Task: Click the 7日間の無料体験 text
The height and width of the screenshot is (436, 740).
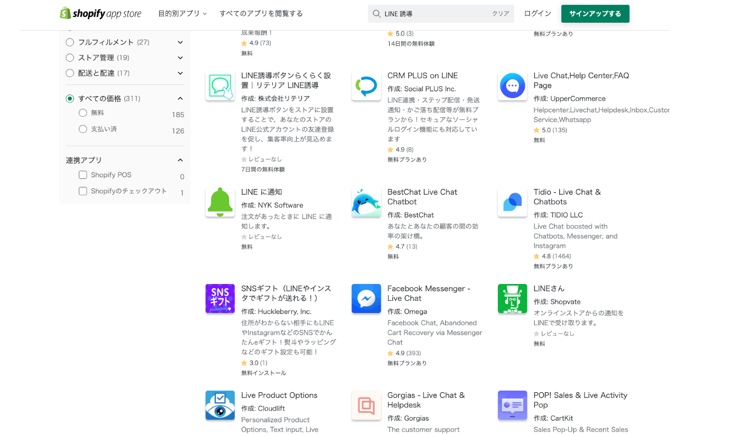Action: click(263, 170)
